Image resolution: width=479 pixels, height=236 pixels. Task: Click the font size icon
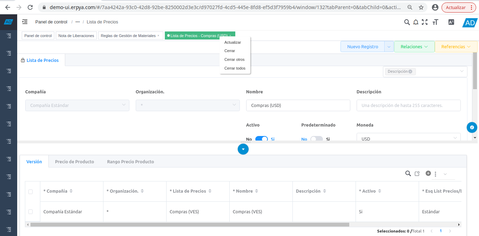(x=435, y=22)
